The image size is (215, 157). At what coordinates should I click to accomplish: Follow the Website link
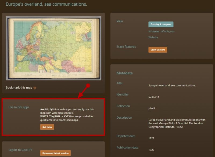[153, 37]
